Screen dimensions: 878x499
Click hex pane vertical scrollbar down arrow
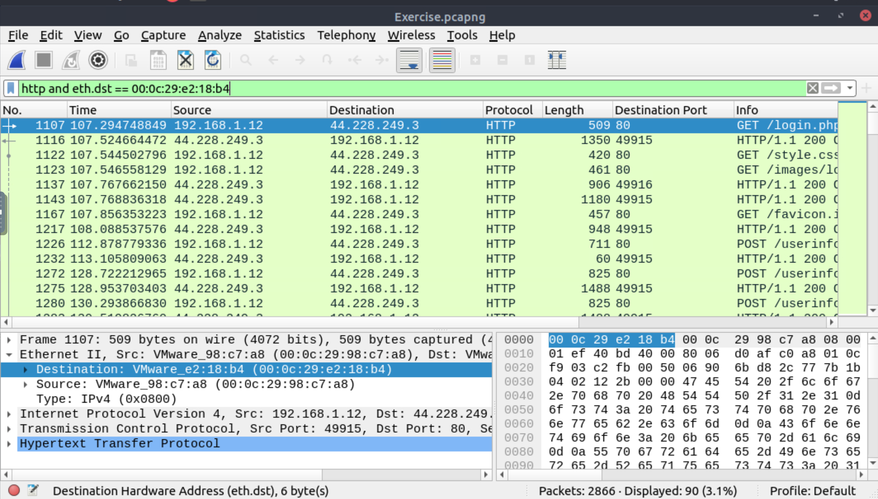coord(873,463)
